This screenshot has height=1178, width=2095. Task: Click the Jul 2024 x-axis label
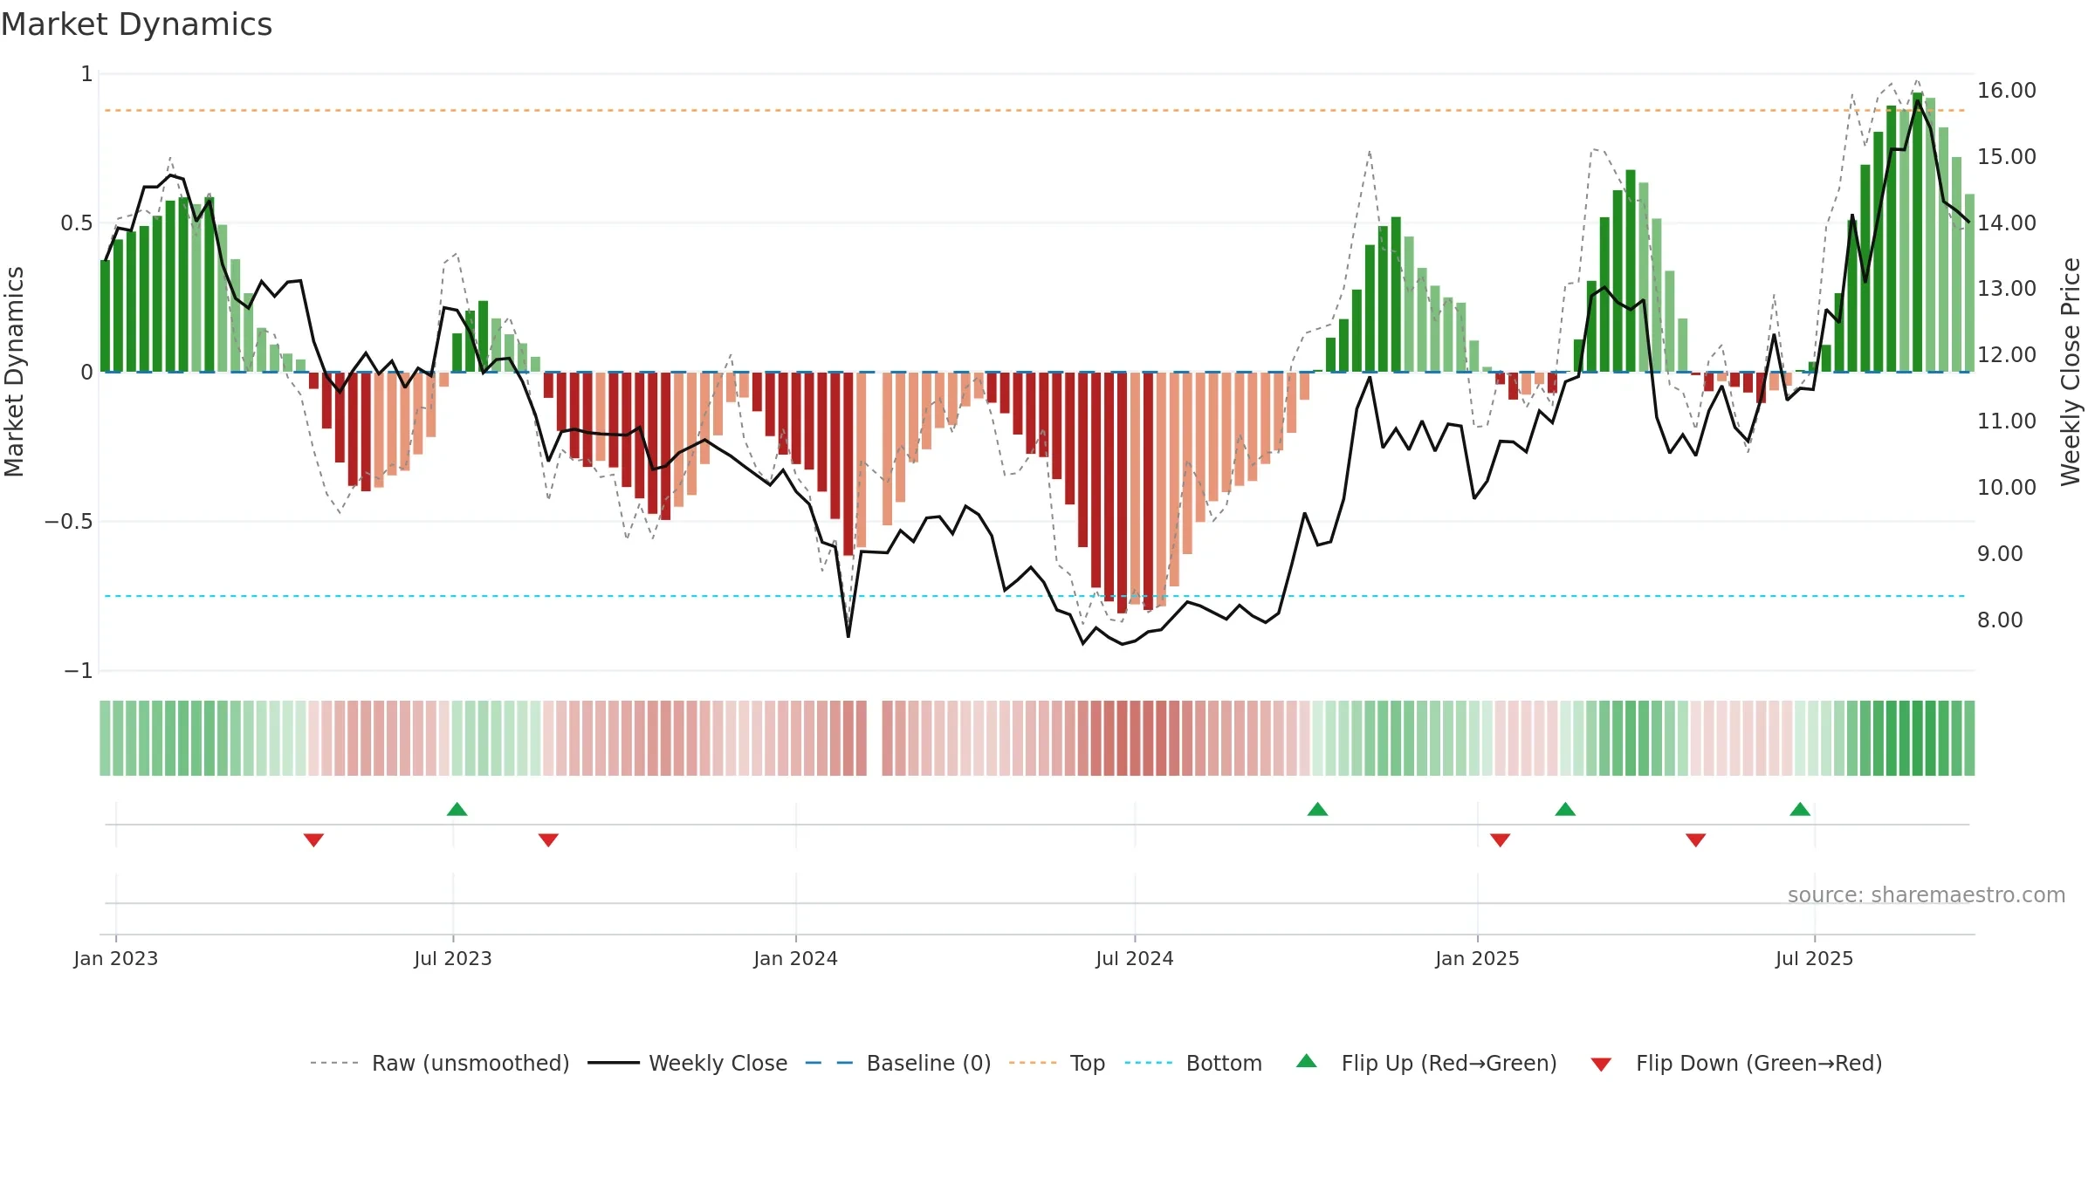point(1135,958)
